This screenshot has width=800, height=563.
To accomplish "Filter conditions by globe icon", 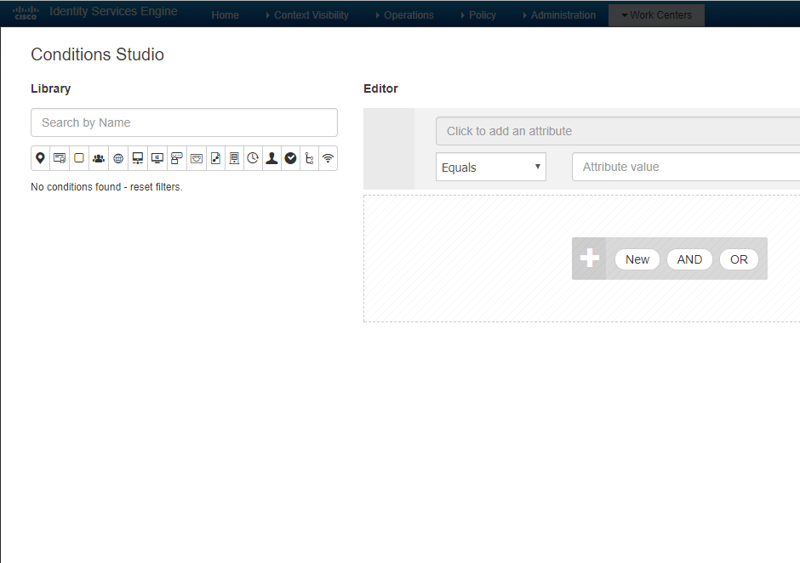I will [x=118, y=158].
